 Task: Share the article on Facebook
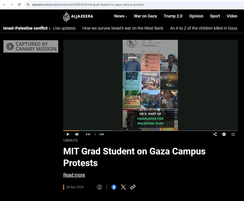coord(114,187)
